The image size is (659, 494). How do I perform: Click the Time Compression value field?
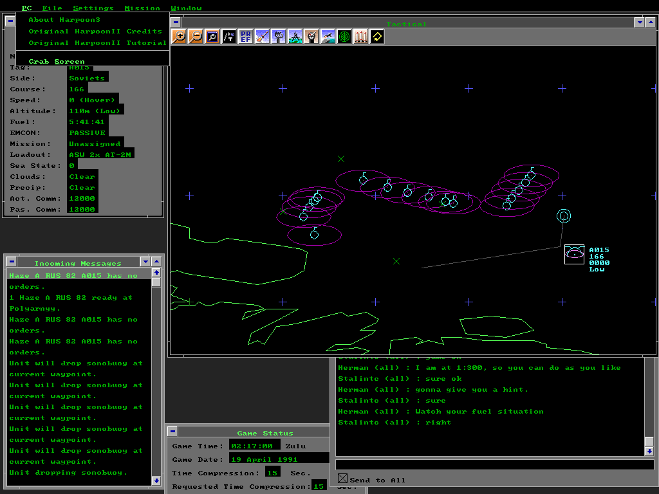[273, 473]
